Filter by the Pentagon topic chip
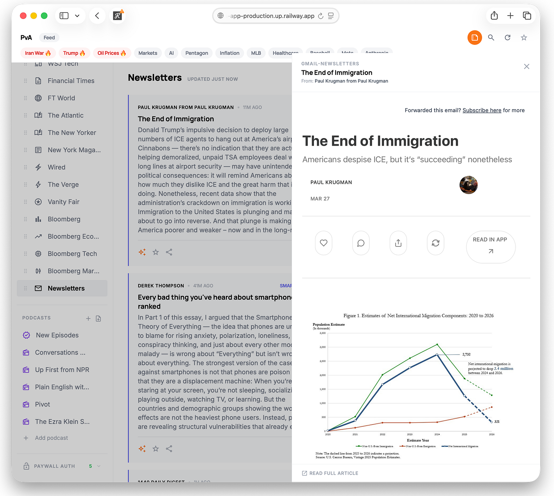554x496 pixels. pos(197,53)
